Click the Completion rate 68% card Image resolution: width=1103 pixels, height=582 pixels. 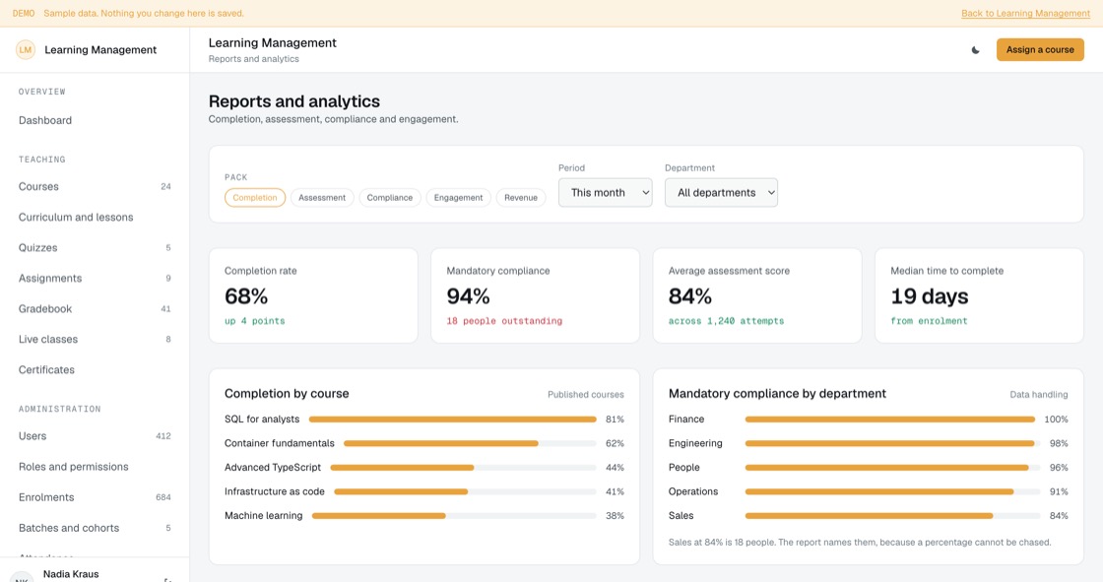pyautogui.click(x=313, y=295)
